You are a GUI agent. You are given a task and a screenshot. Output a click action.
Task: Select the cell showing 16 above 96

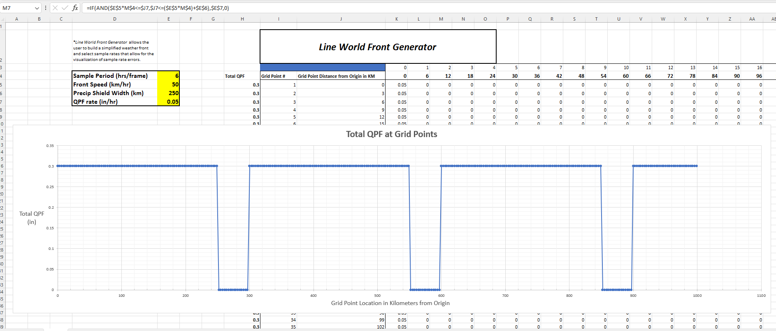[x=752, y=68]
